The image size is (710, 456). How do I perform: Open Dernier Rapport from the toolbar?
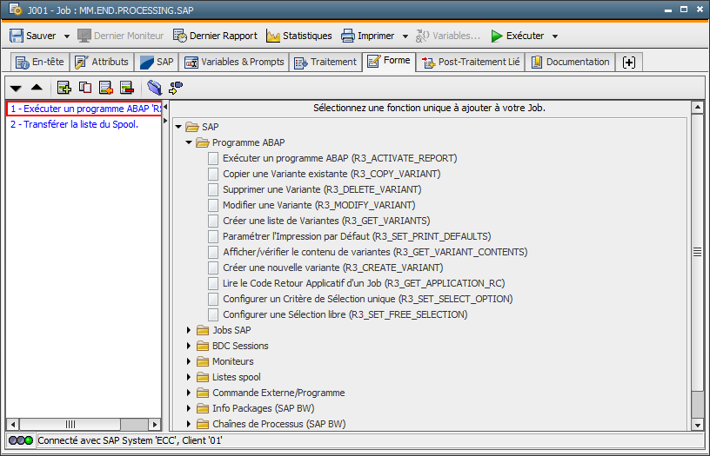215,36
